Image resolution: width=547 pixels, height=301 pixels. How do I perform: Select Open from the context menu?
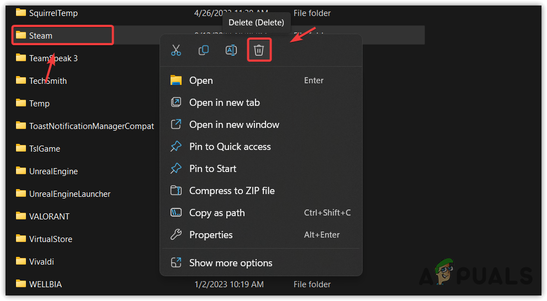[201, 80]
